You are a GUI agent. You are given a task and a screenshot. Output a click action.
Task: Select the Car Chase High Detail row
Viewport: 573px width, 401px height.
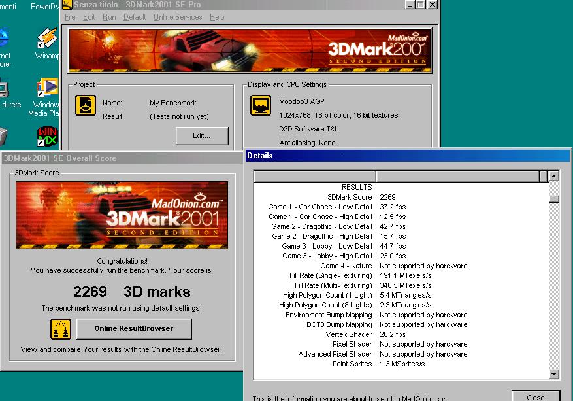click(401, 217)
